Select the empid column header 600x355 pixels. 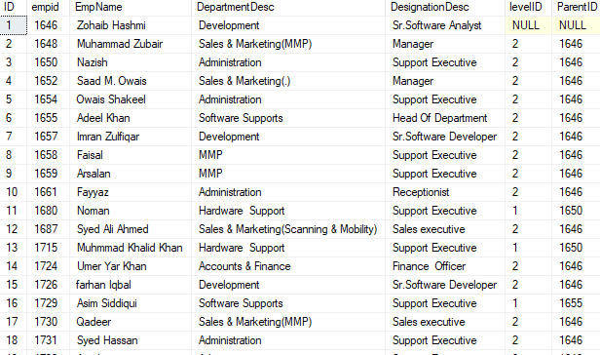click(x=49, y=7)
